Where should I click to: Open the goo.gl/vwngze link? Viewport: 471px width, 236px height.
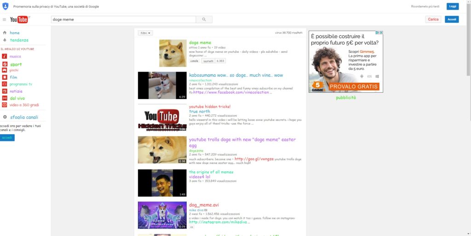[254, 159]
